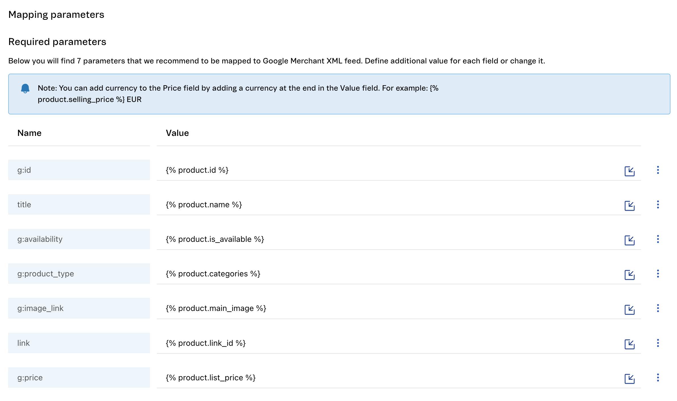Screen dimensions: 677x401
Task: Click the Name column header
Action: point(29,133)
